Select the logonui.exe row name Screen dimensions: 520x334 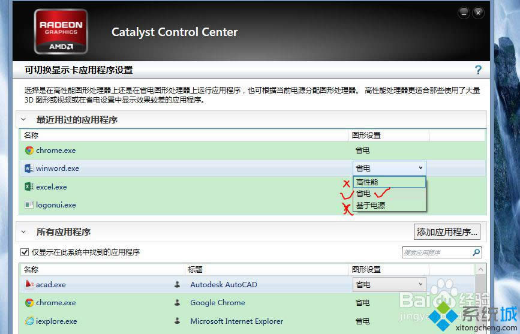tap(56, 205)
